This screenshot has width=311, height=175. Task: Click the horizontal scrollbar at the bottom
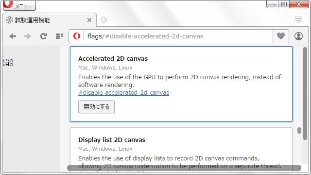pyautogui.click(x=184, y=168)
